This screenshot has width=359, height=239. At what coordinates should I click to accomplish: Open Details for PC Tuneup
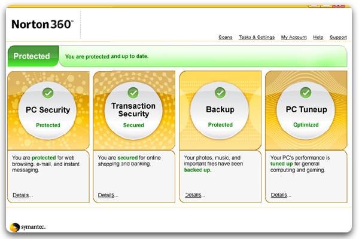click(281, 195)
